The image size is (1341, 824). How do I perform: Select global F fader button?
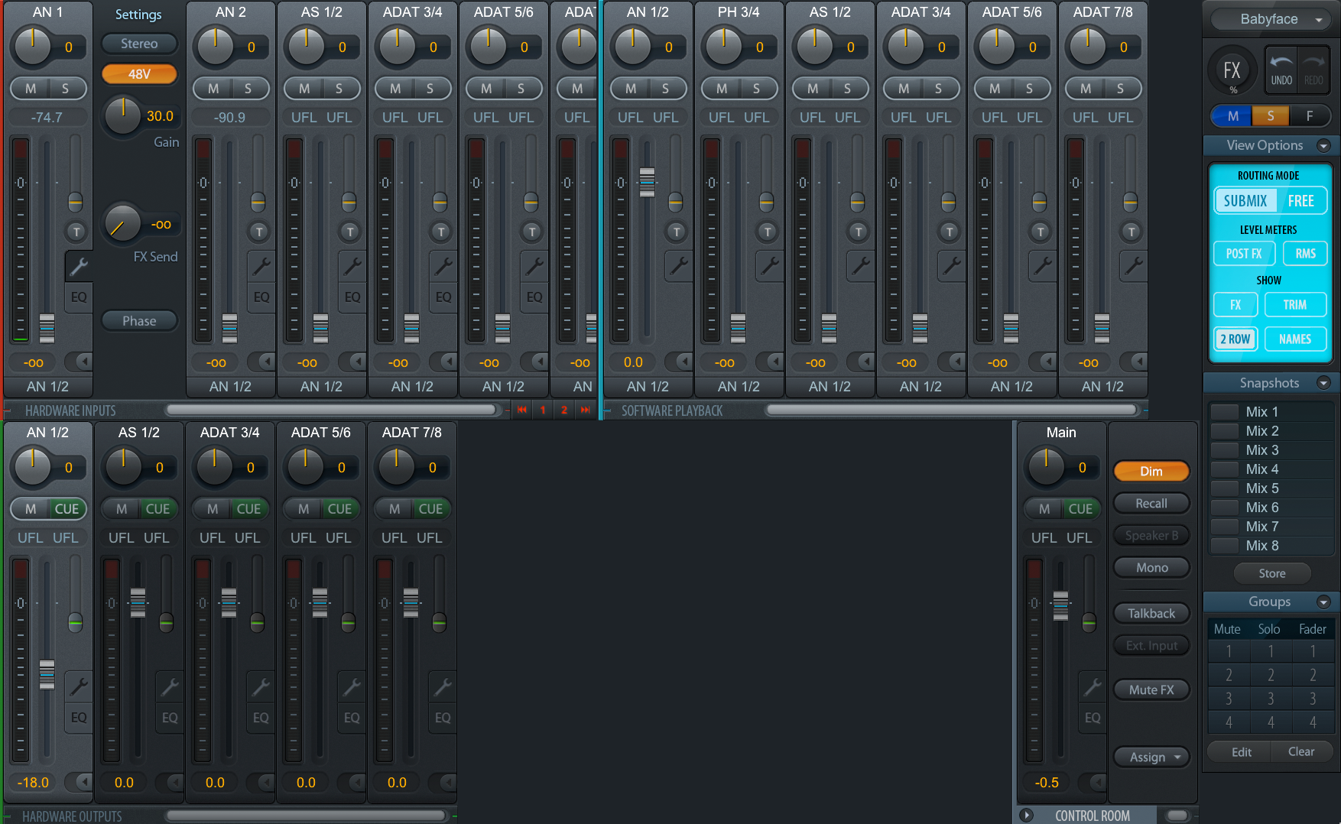pos(1310,116)
